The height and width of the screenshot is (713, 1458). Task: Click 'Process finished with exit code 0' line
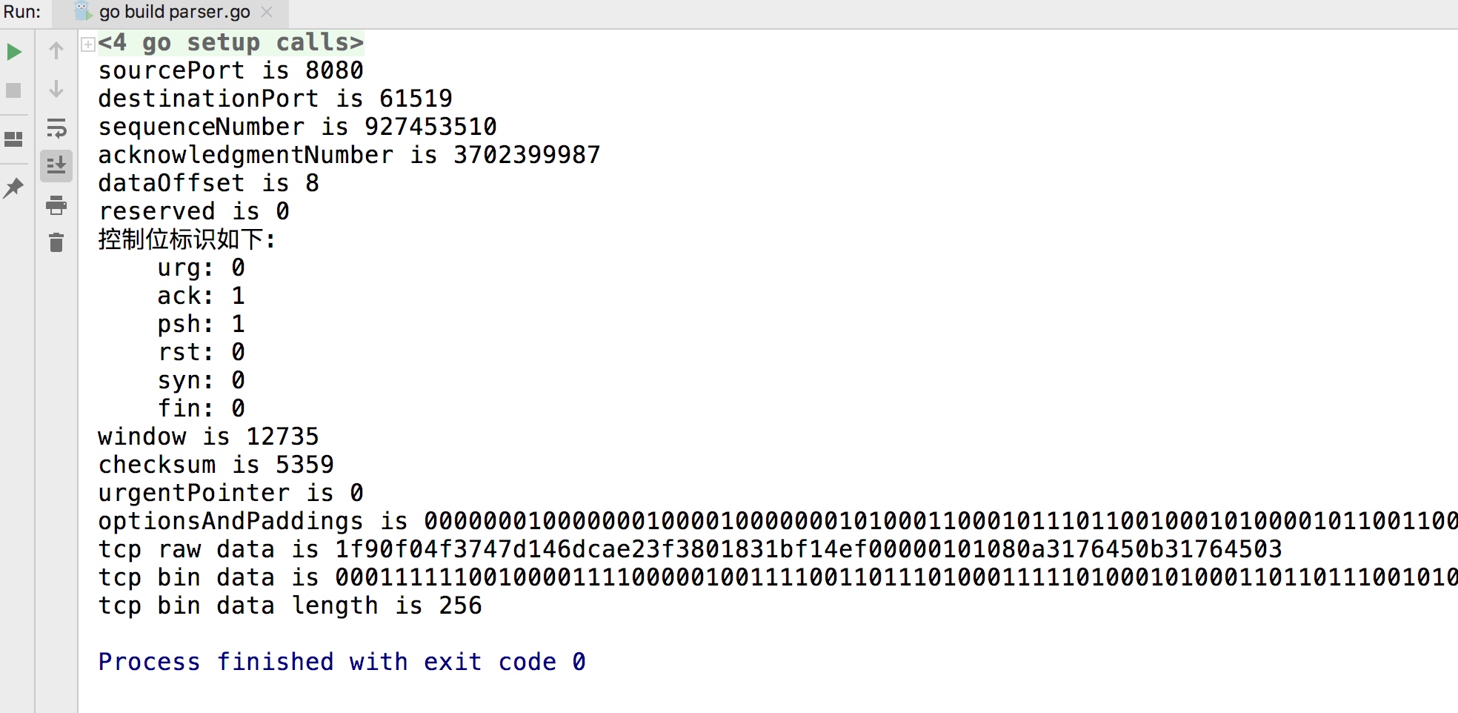point(342,661)
